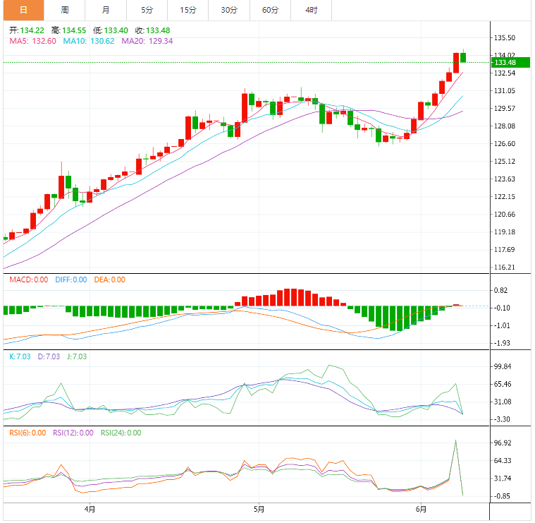Viewport: 535px width, 523px height.
Task: Click the DEA value label
Action: [x=109, y=279]
